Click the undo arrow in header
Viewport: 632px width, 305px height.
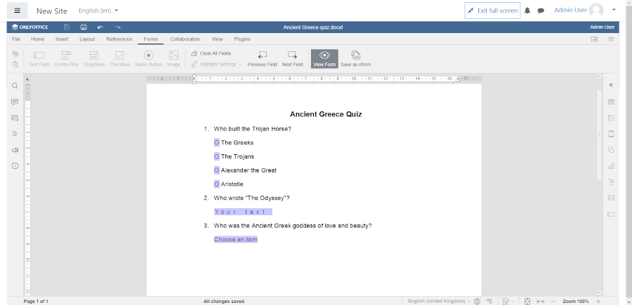coord(100,27)
